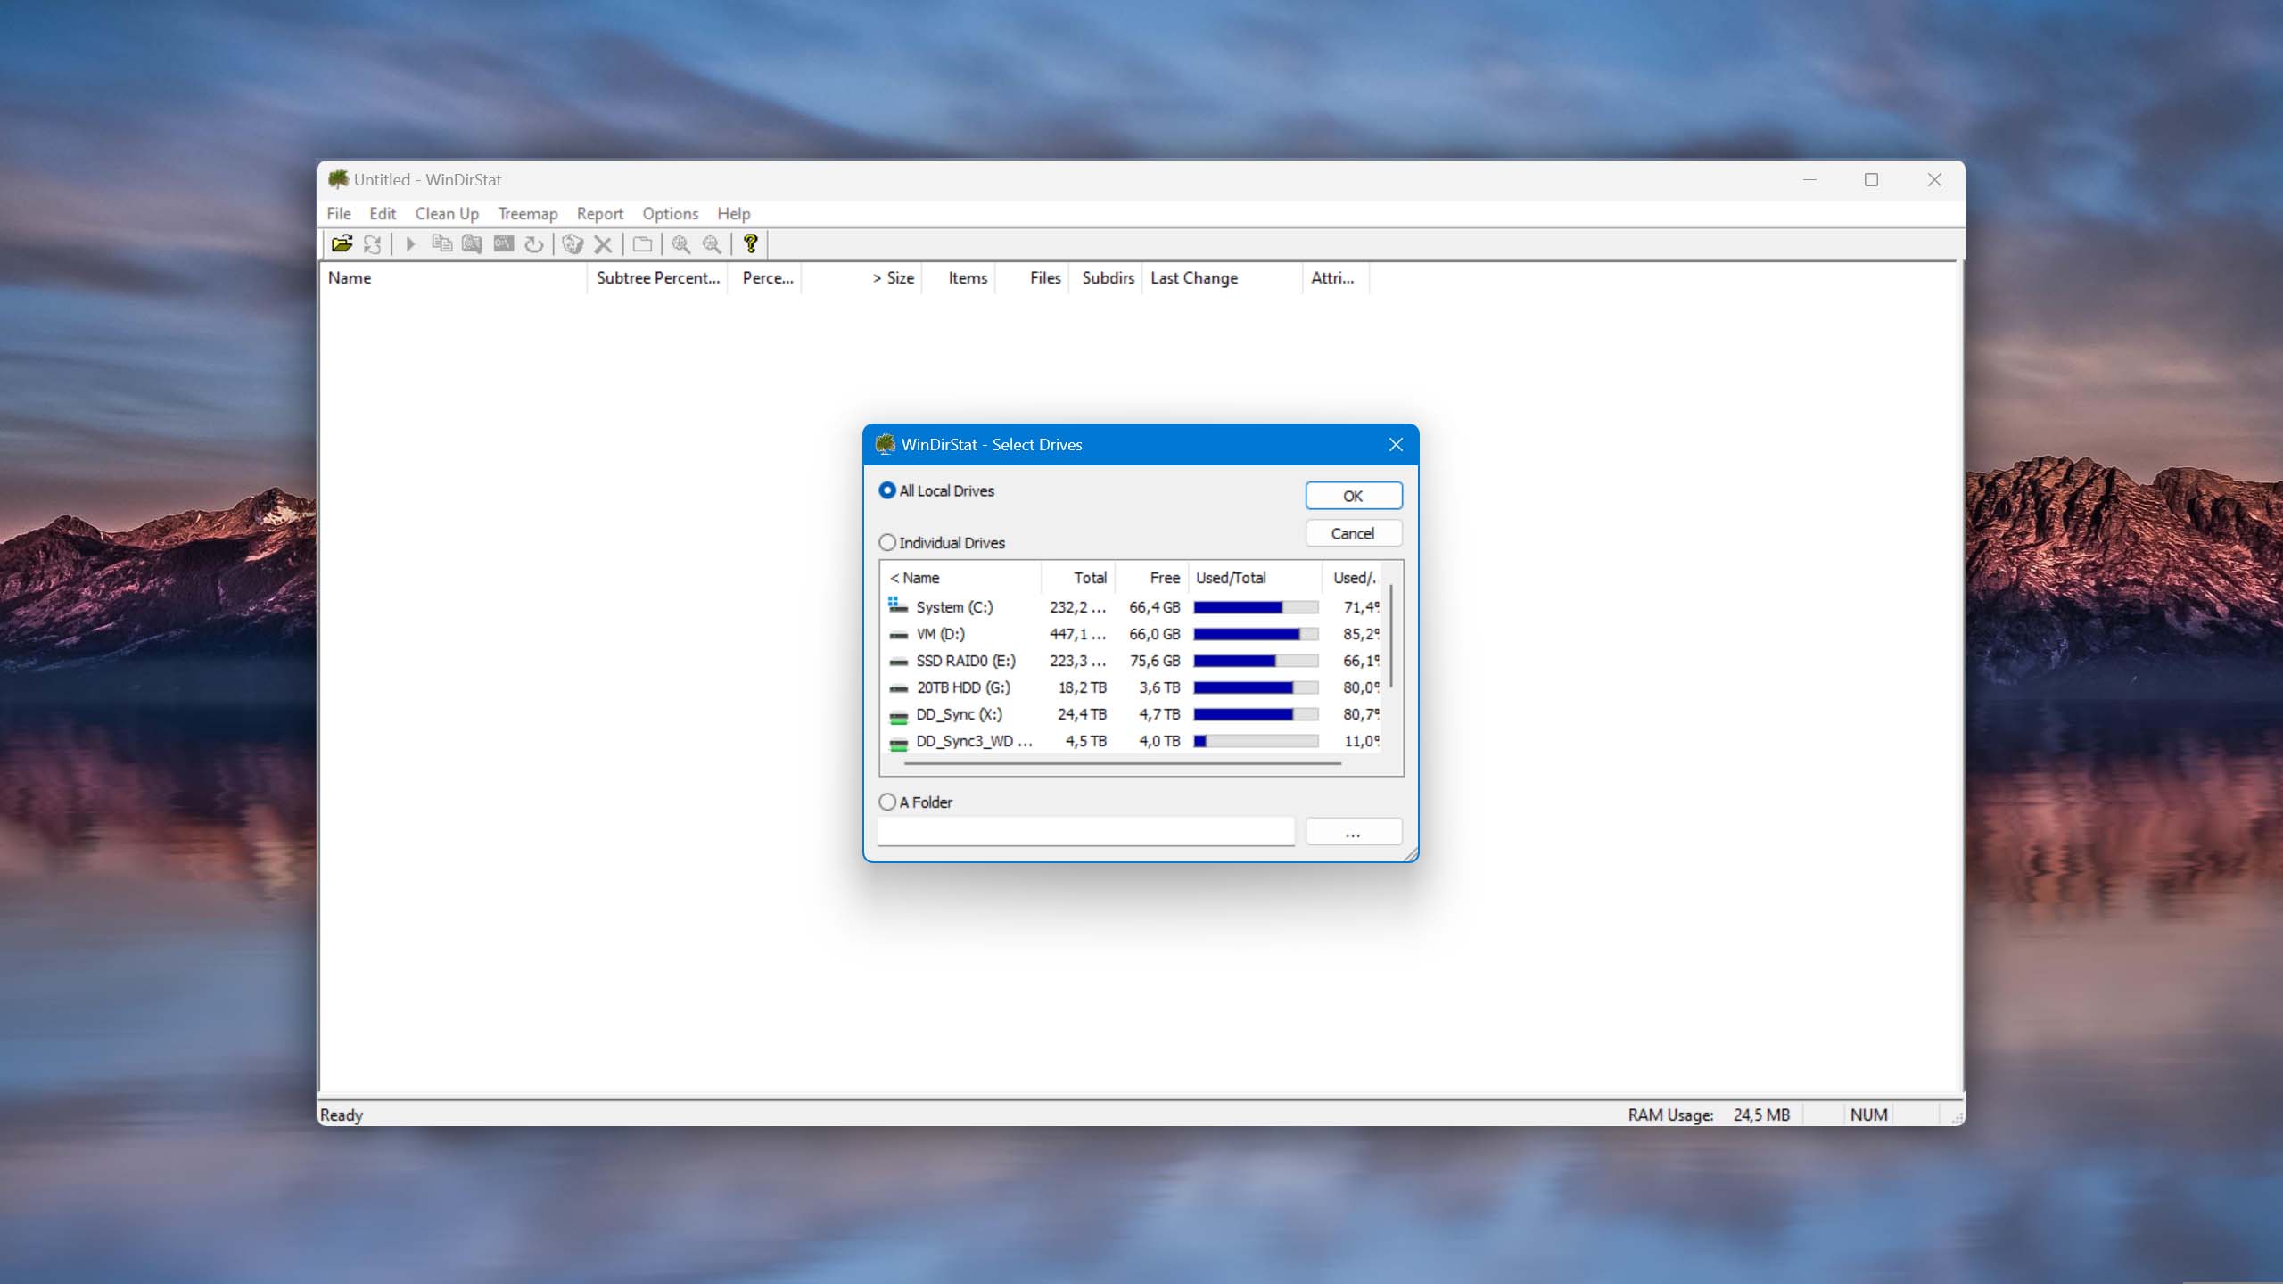Click the DD_Sync3_WD network drive icon
Image resolution: width=2283 pixels, height=1284 pixels.
point(898,743)
